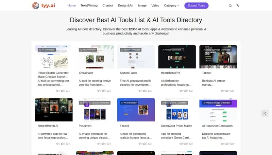Click 'Realistic AI tattoos overlay' description

point(214,83)
